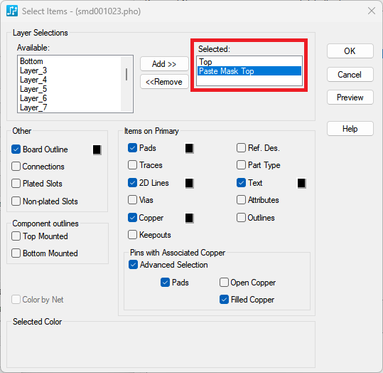Image resolution: width=383 pixels, height=373 pixels.
Task: Uncheck the Board Outline checkbox
Action: coord(16,149)
